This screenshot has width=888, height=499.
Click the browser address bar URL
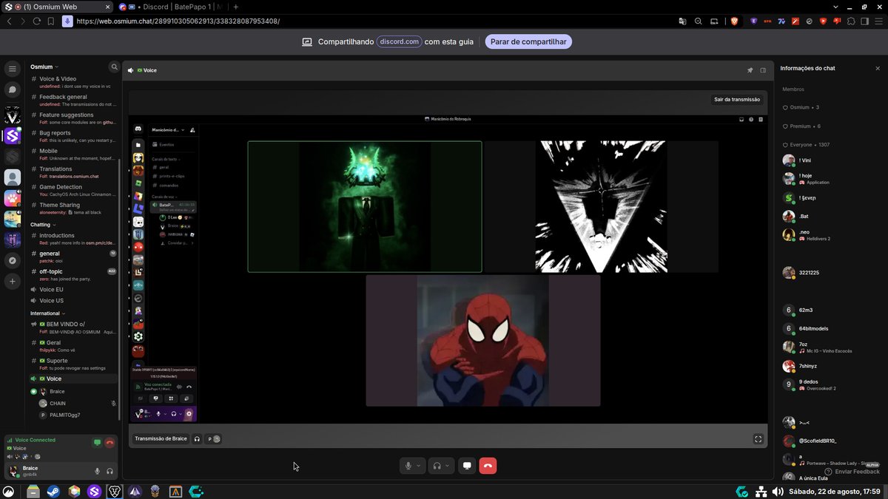pos(178,21)
